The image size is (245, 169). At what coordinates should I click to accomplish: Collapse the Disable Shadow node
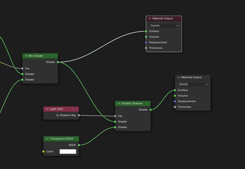click(x=119, y=103)
